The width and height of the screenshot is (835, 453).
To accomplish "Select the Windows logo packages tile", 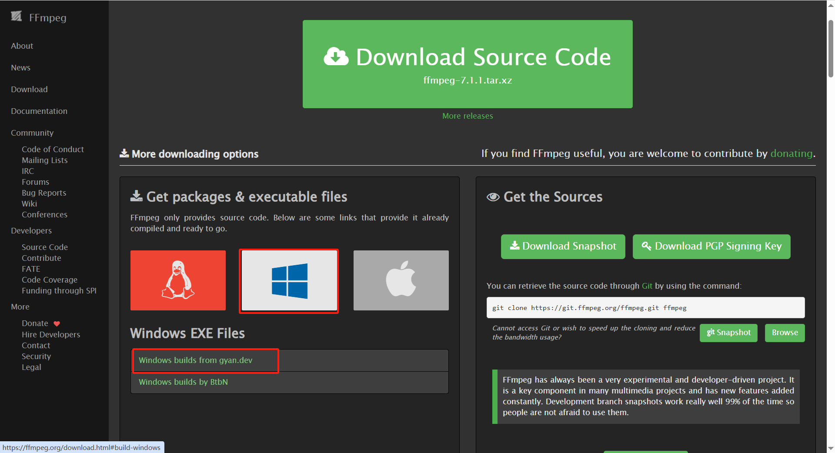I will click(289, 281).
